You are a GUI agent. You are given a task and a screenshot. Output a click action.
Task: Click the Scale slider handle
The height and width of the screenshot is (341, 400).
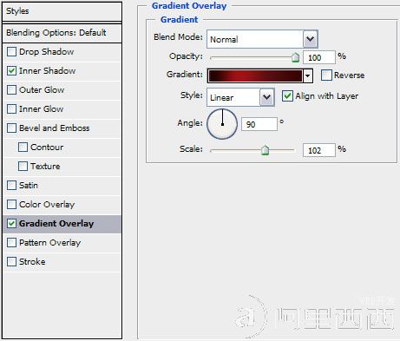[265, 150]
